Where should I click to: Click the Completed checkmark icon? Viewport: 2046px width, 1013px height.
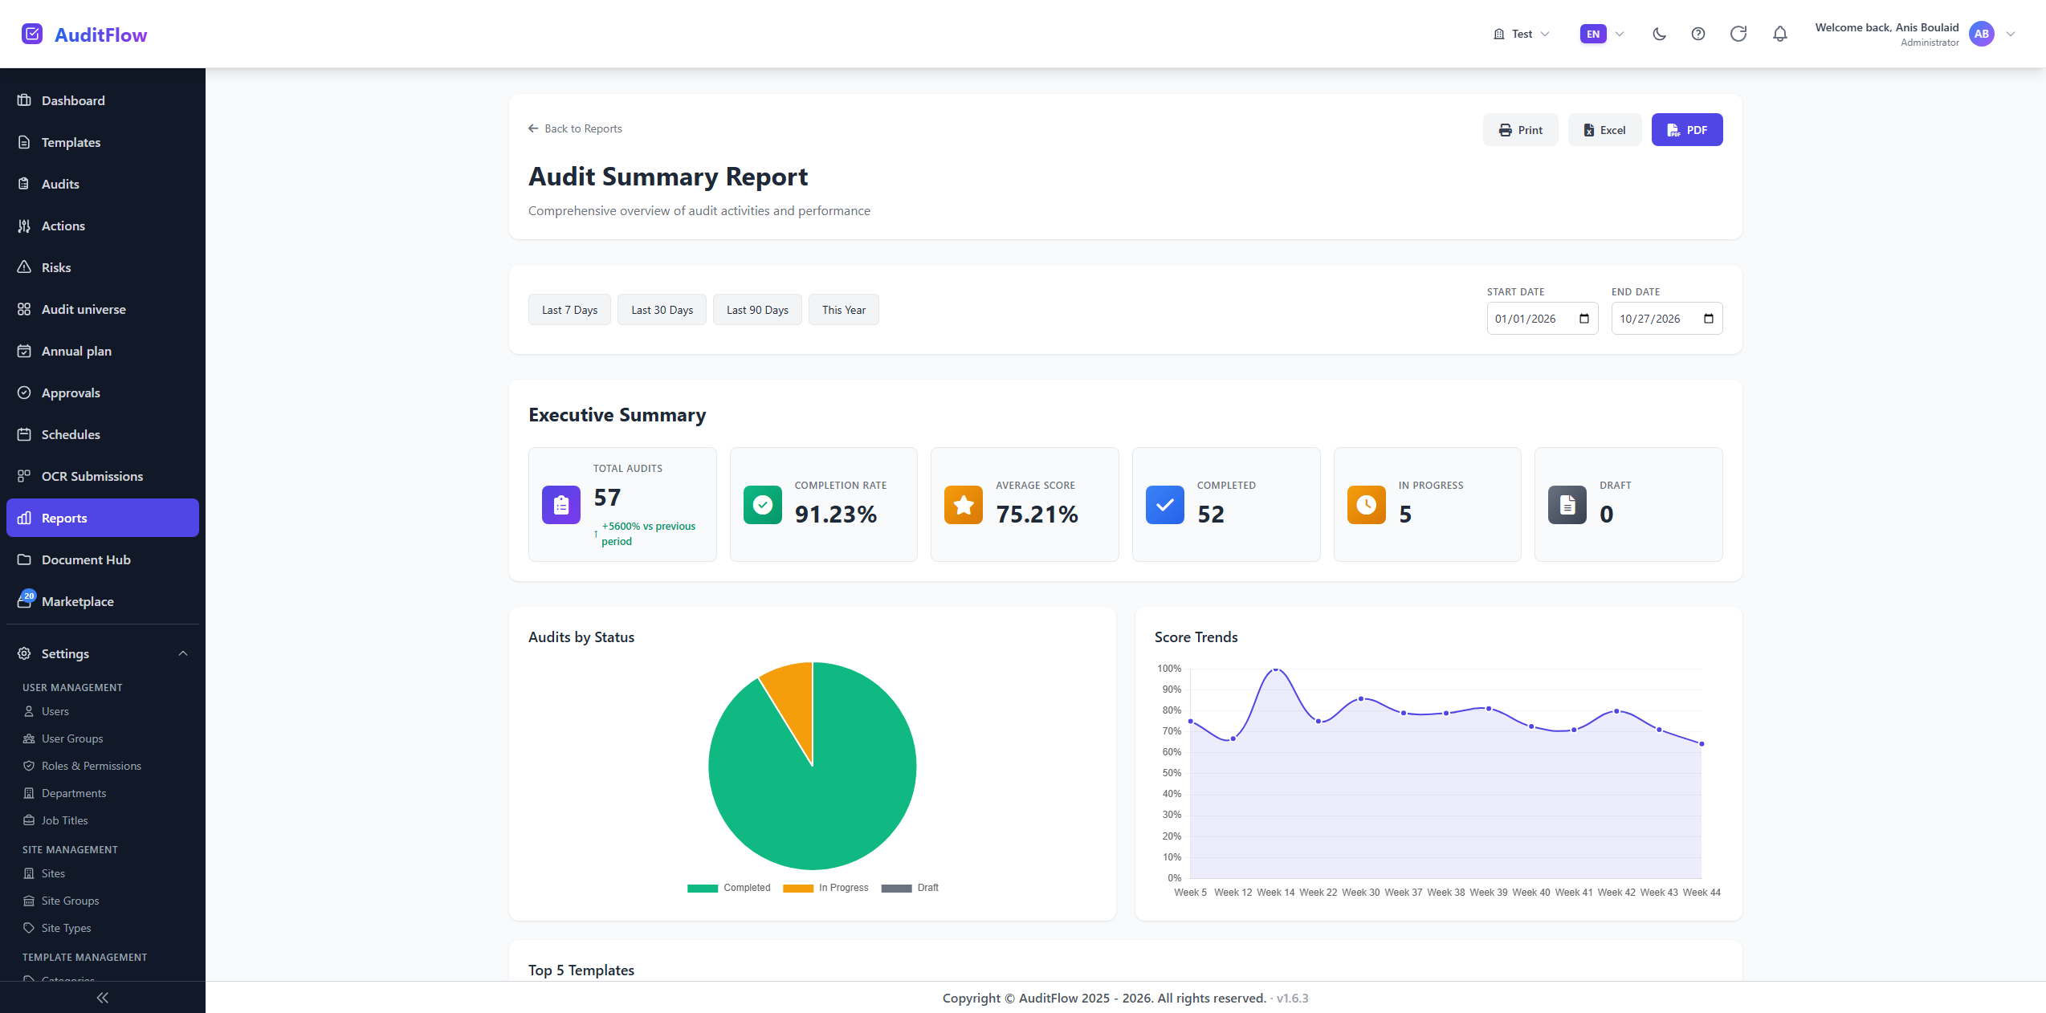(x=1165, y=505)
